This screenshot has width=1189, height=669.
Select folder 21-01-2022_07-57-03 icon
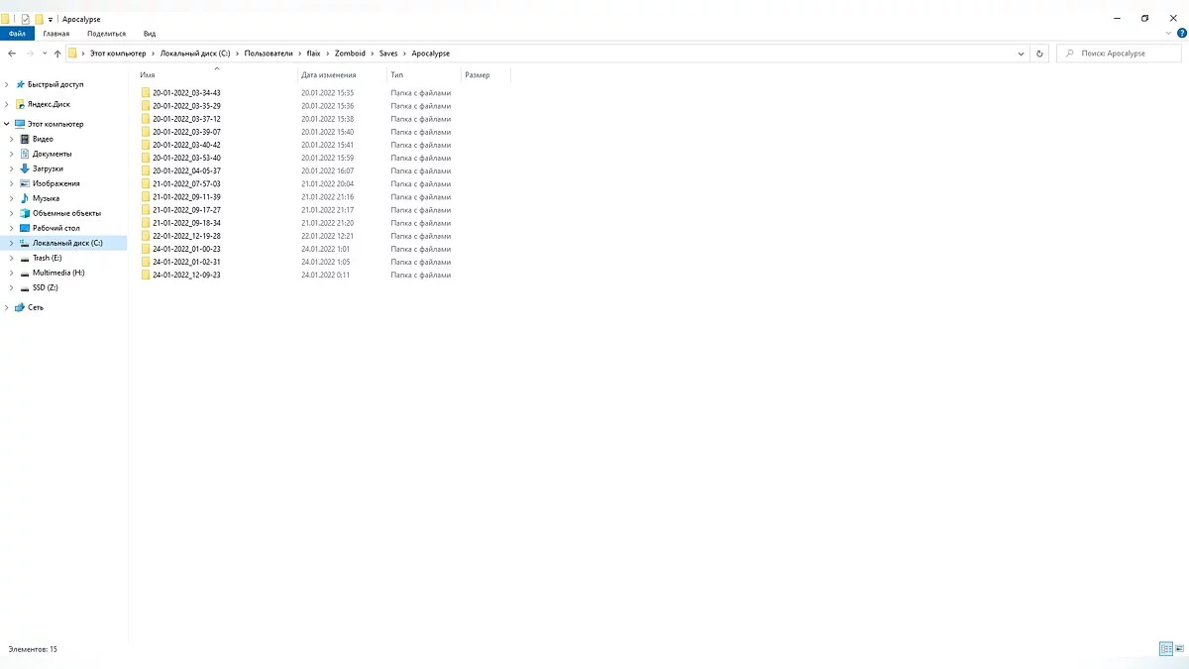click(145, 184)
